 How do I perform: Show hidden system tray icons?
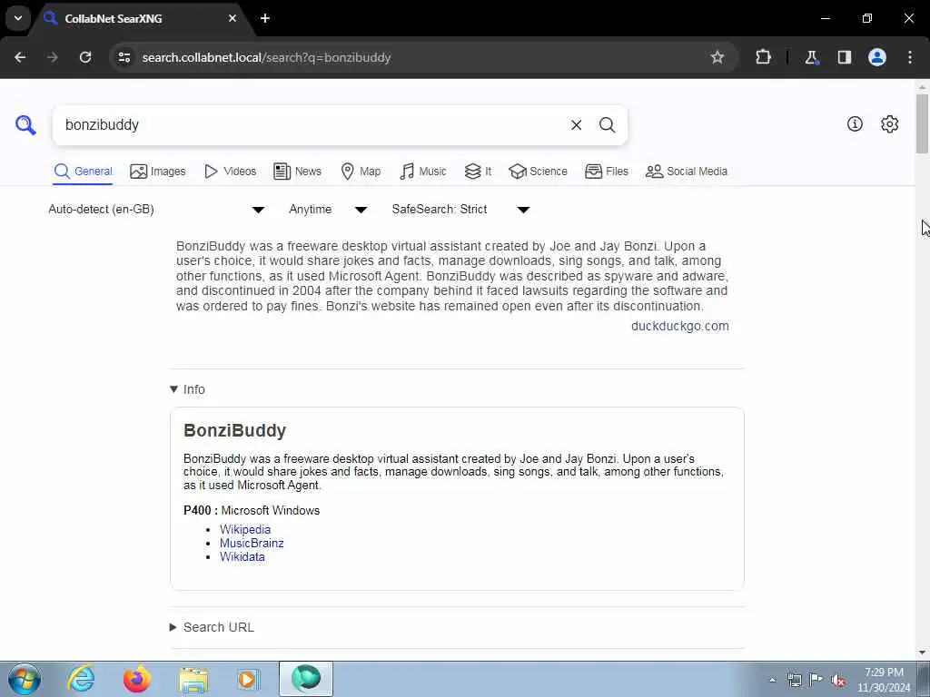click(x=772, y=680)
